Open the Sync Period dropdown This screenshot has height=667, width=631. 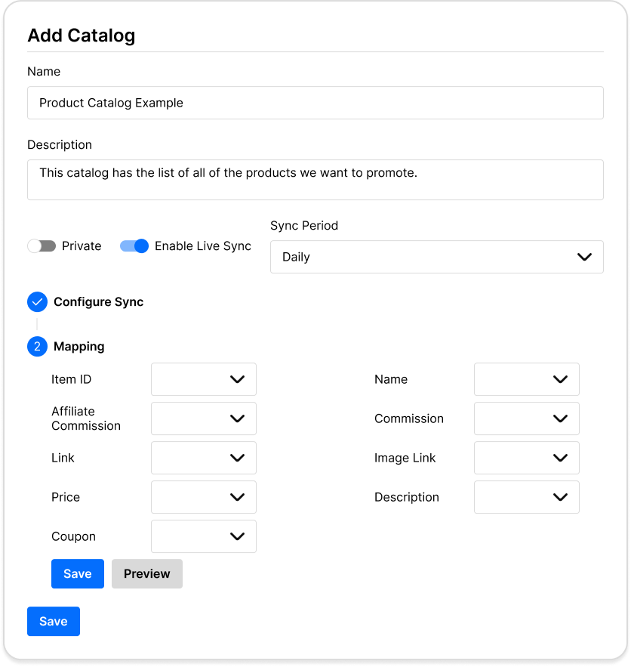click(436, 257)
